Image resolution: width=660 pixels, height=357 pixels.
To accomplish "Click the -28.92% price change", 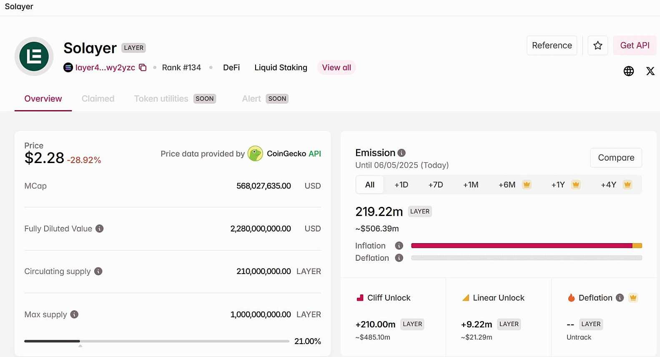I will click(84, 160).
